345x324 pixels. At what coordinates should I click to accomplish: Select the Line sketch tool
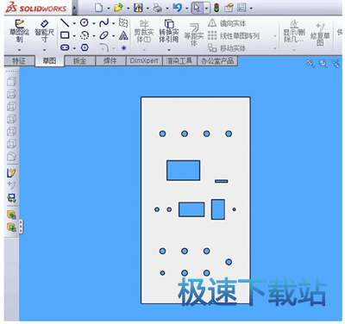(65, 23)
